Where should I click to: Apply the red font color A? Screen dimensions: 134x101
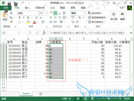(x=35, y=22)
